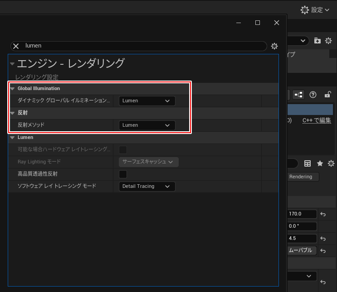Click the add folder icon in Outliner
Viewport: 337px width, 292px height.
click(317, 41)
